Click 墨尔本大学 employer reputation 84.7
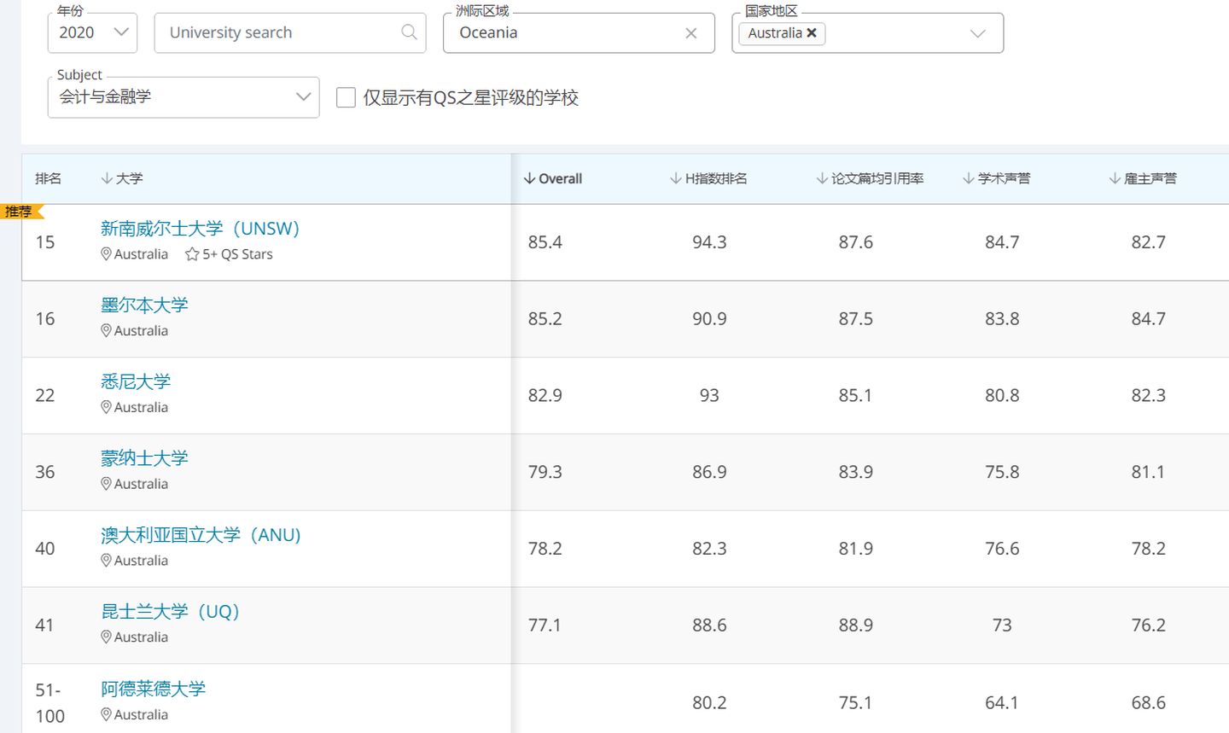The height and width of the screenshot is (733, 1229). pyautogui.click(x=1148, y=319)
